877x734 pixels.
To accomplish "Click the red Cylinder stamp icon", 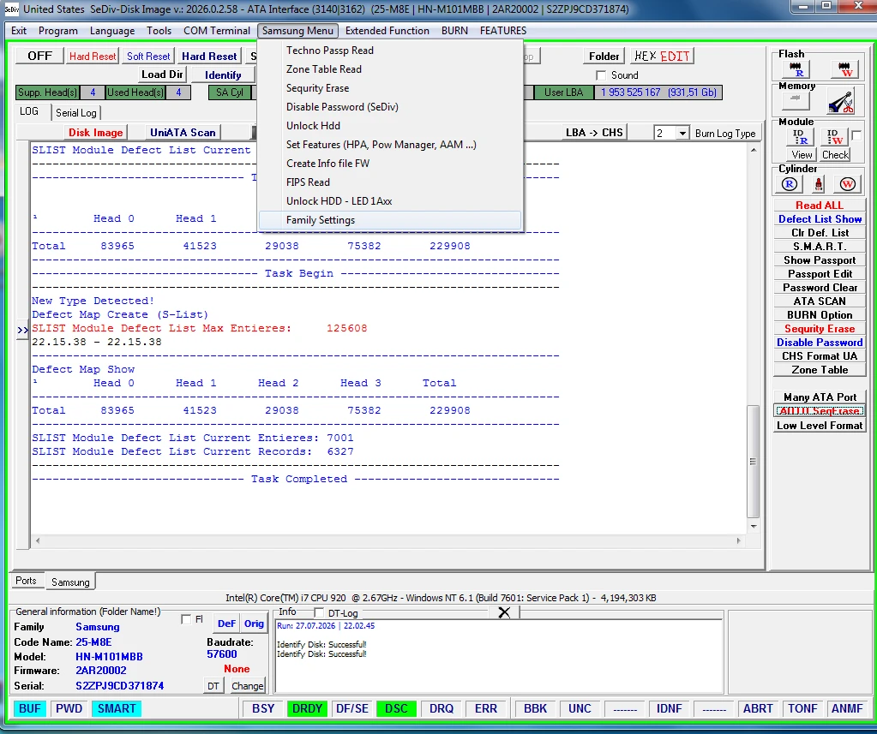I will pyautogui.click(x=818, y=184).
